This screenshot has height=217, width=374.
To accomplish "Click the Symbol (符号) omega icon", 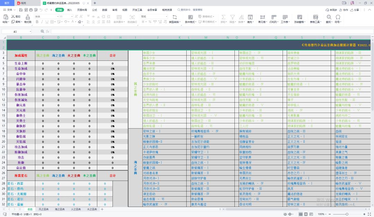I will coord(338,17).
